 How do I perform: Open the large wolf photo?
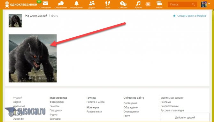click(x=33, y=58)
